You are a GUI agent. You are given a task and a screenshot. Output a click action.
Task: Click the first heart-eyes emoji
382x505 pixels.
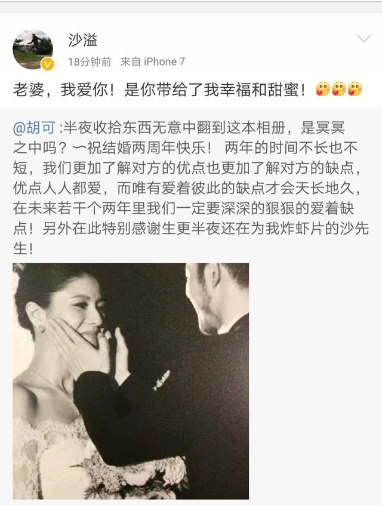pos(323,89)
